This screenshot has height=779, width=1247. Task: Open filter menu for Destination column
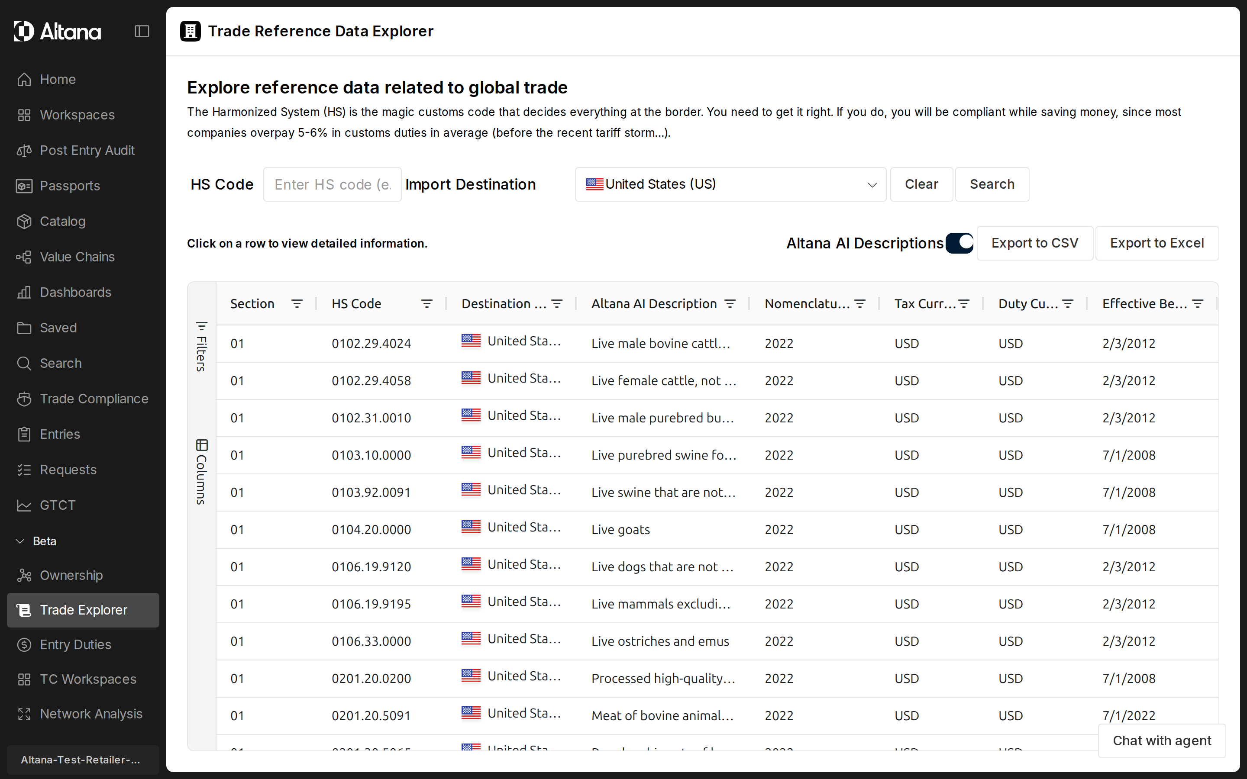(557, 304)
